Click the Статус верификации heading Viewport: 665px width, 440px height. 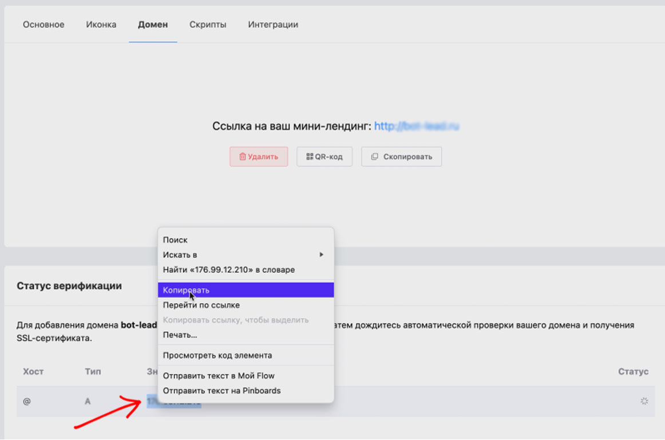[69, 286]
